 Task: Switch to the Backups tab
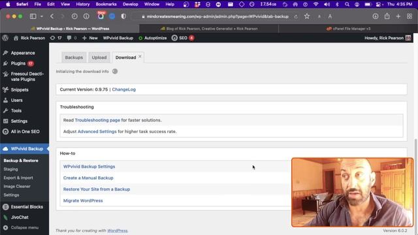point(74,57)
